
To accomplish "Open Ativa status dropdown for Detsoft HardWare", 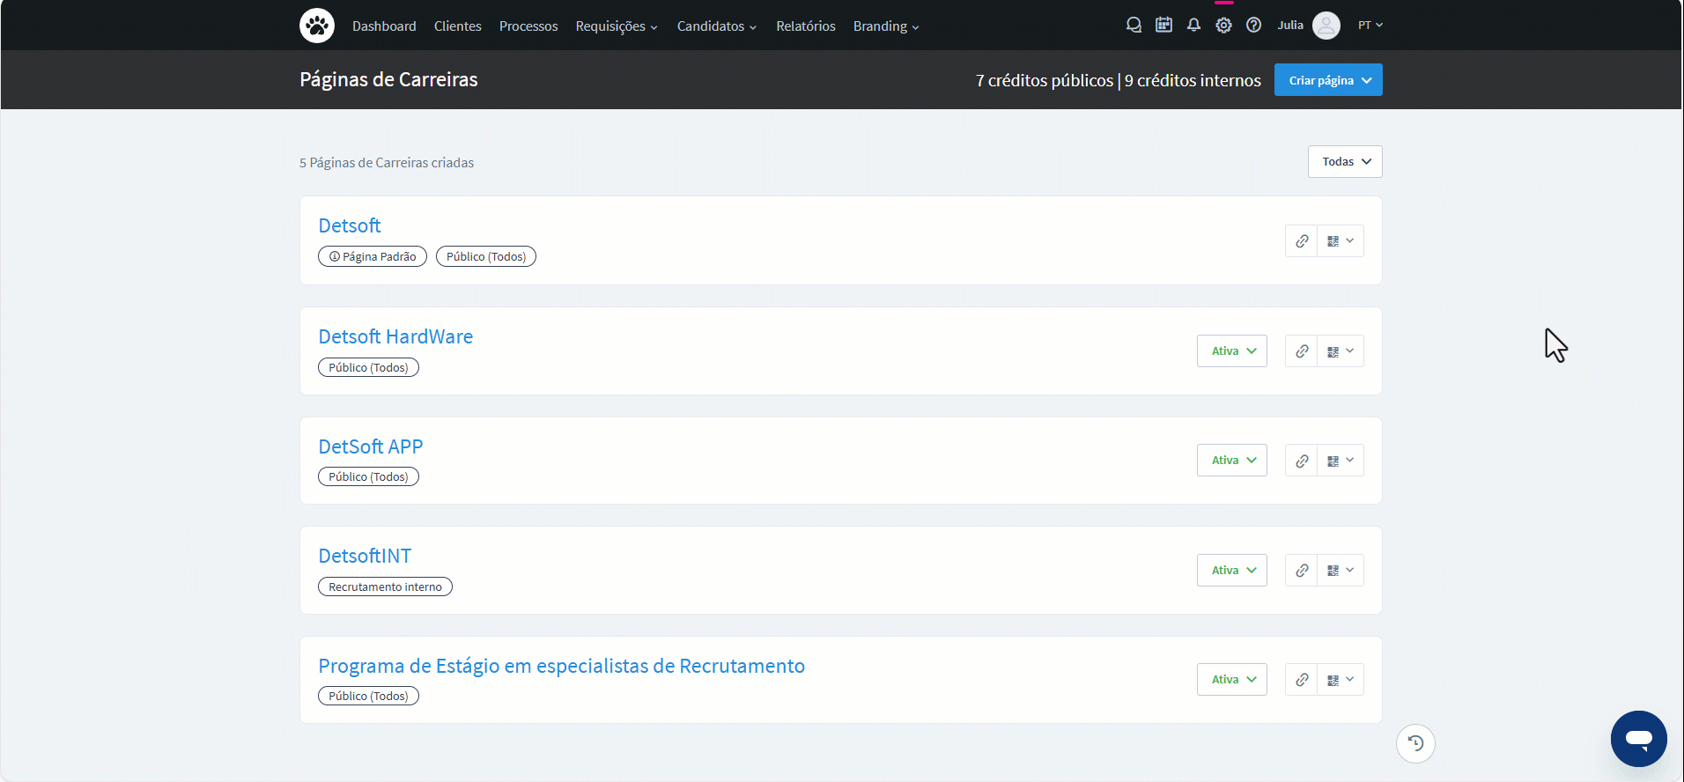I will (x=1231, y=351).
